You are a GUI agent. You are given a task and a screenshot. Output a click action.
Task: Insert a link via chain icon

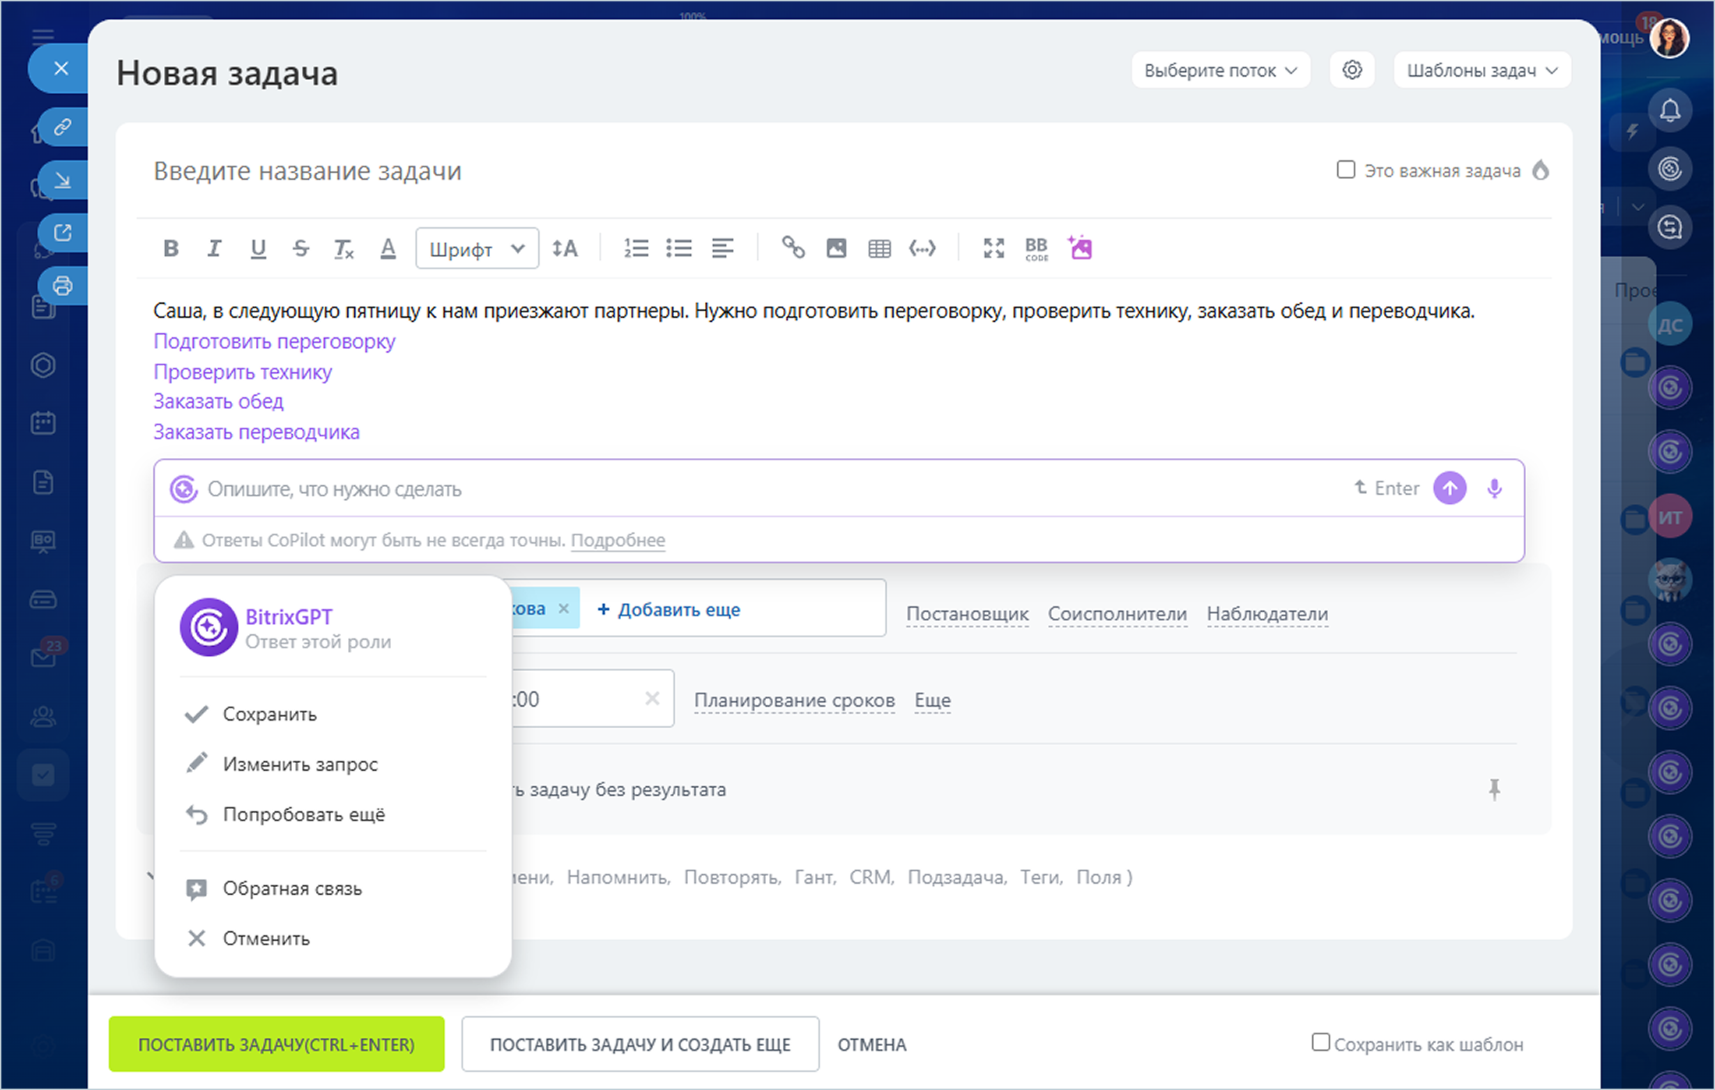click(793, 248)
